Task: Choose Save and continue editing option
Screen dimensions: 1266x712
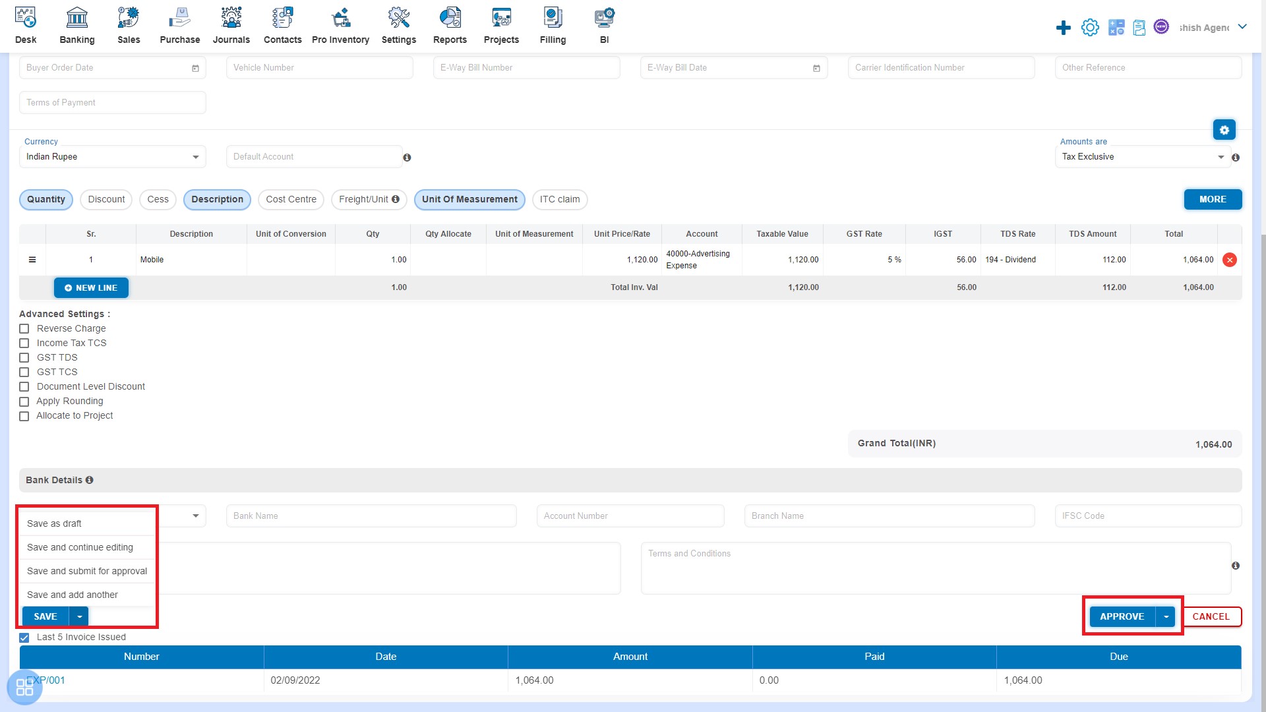Action: tap(87, 547)
